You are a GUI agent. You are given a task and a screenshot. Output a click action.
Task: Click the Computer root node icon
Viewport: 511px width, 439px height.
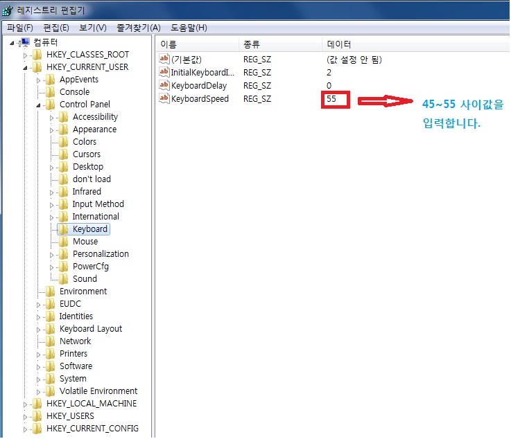[25, 42]
